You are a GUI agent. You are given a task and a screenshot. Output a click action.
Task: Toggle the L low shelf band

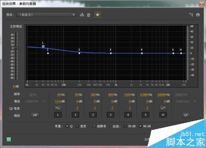[x=58, y=115]
